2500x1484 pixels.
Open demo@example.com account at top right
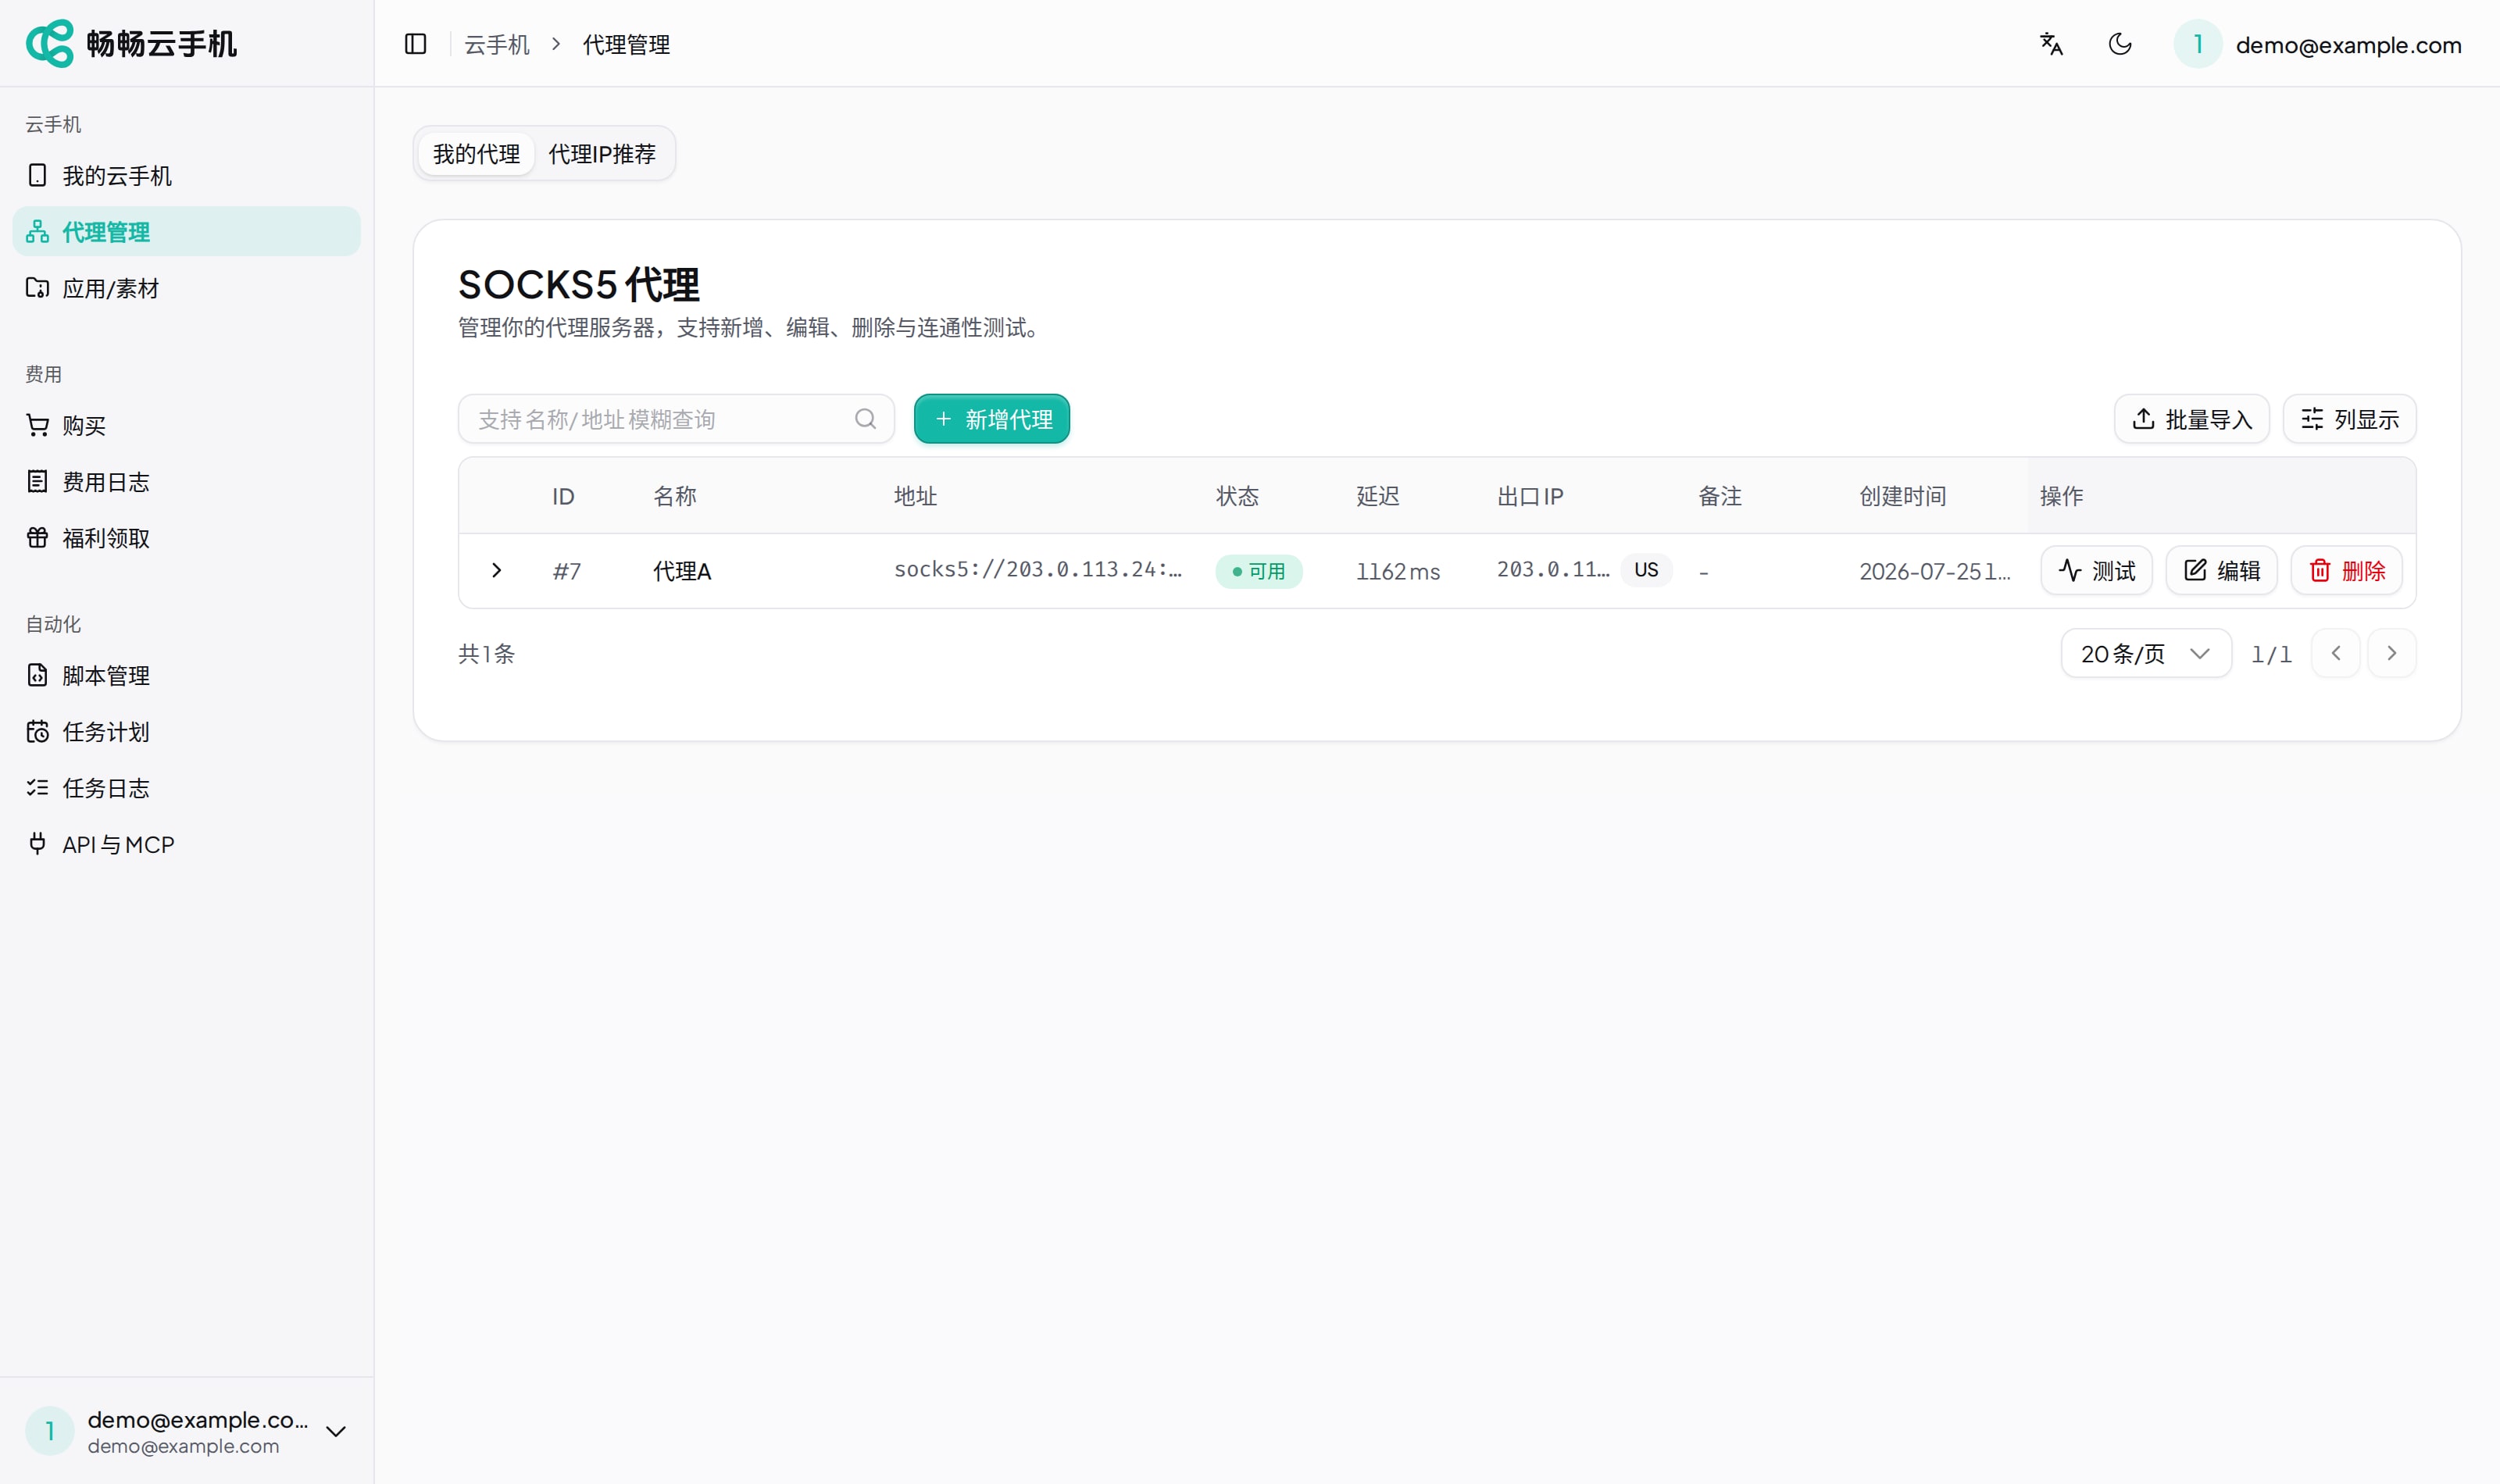tap(2348, 45)
